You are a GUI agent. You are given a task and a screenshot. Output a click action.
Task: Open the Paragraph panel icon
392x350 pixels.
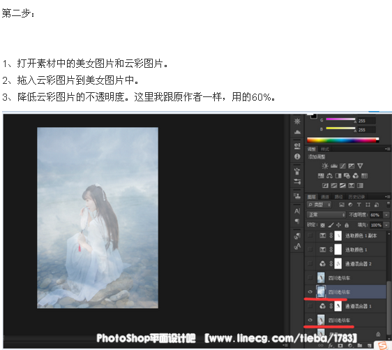click(x=297, y=221)
